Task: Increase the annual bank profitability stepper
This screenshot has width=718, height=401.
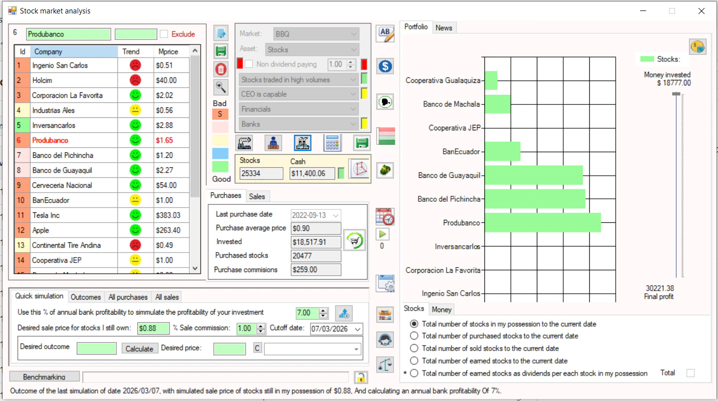Action: (x=324, y=311)
